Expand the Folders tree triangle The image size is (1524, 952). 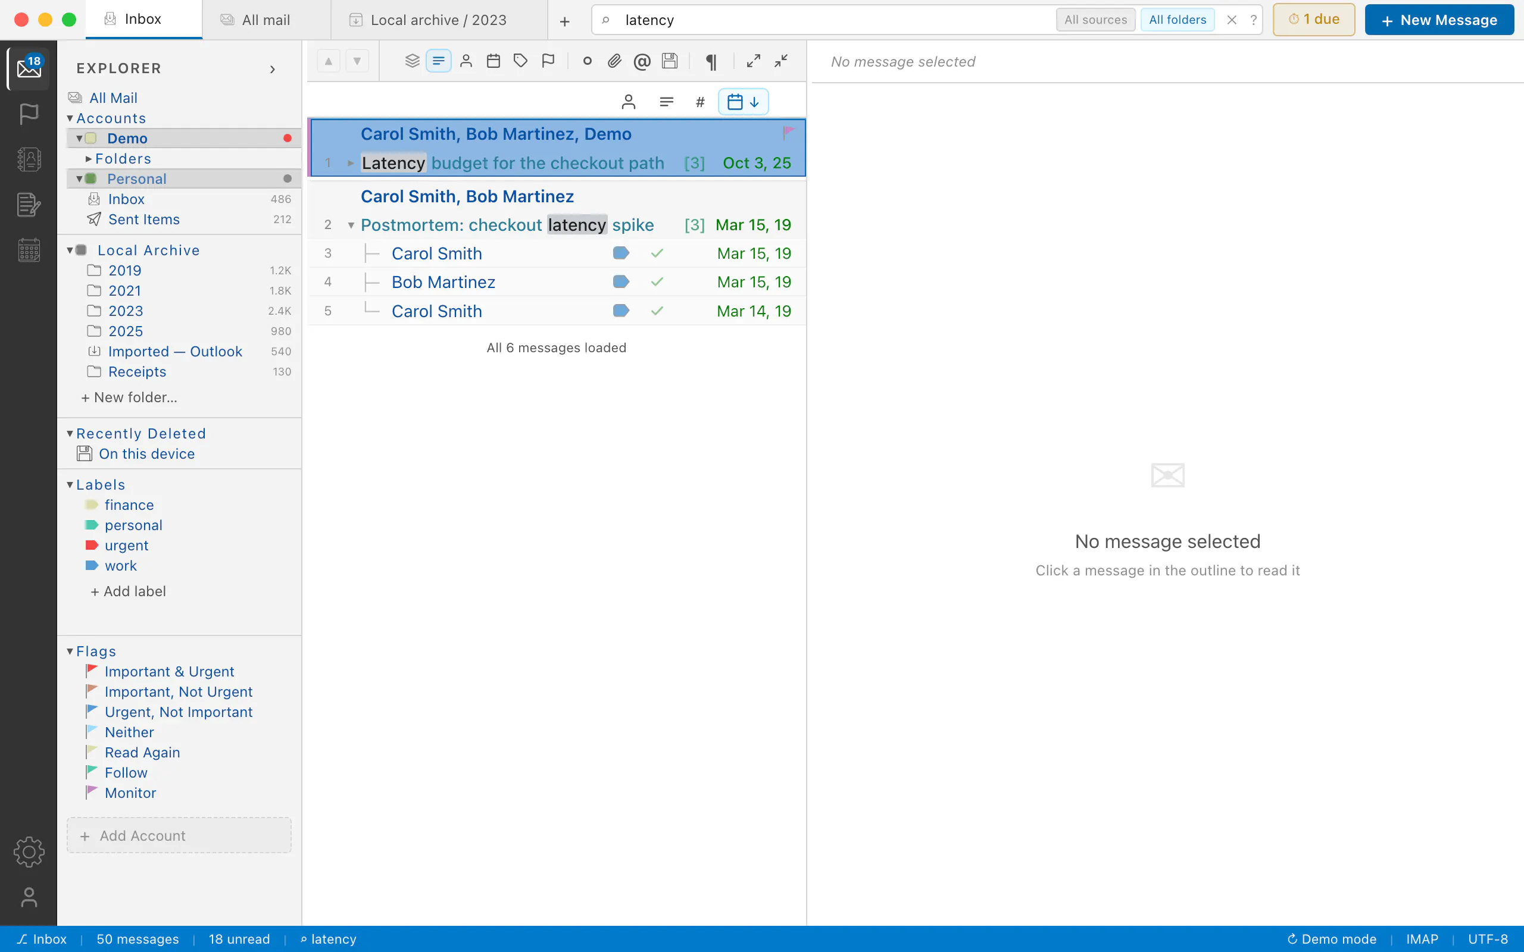pos(89,159)
